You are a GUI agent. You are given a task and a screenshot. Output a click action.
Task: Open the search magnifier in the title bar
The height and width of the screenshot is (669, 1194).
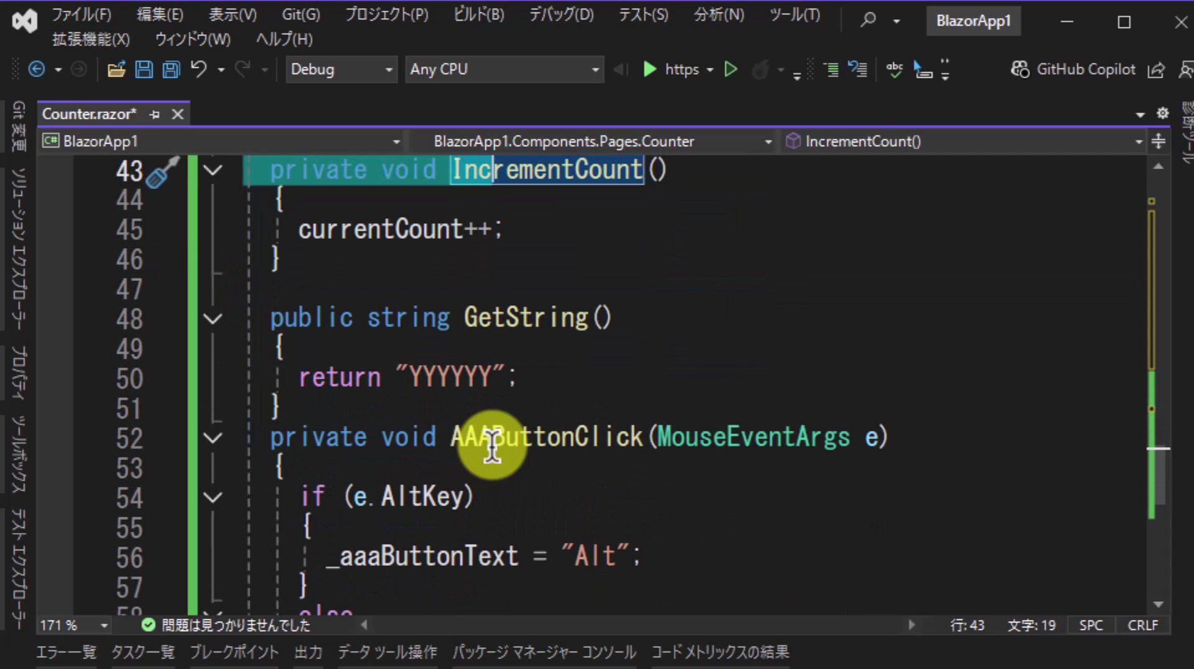click(868, 21)
